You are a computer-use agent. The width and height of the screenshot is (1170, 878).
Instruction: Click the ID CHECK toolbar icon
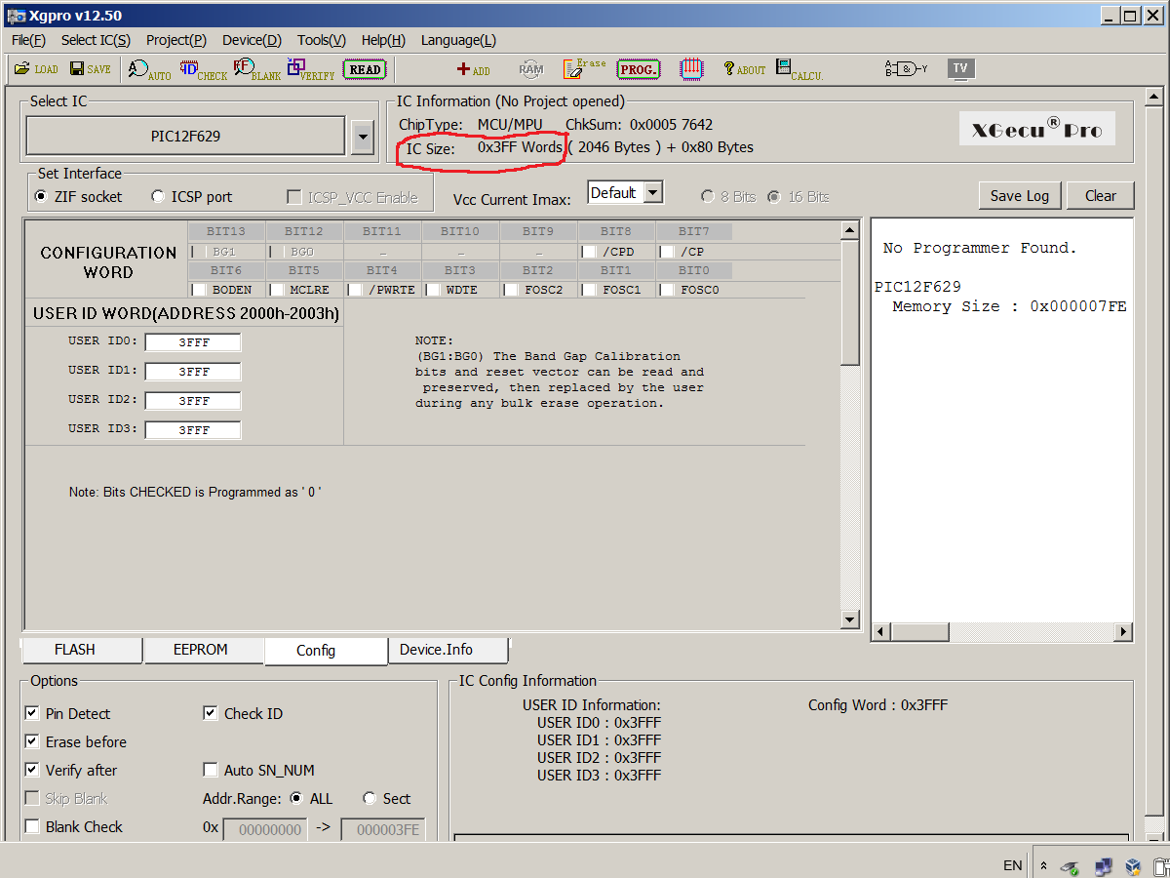point(203,69)
